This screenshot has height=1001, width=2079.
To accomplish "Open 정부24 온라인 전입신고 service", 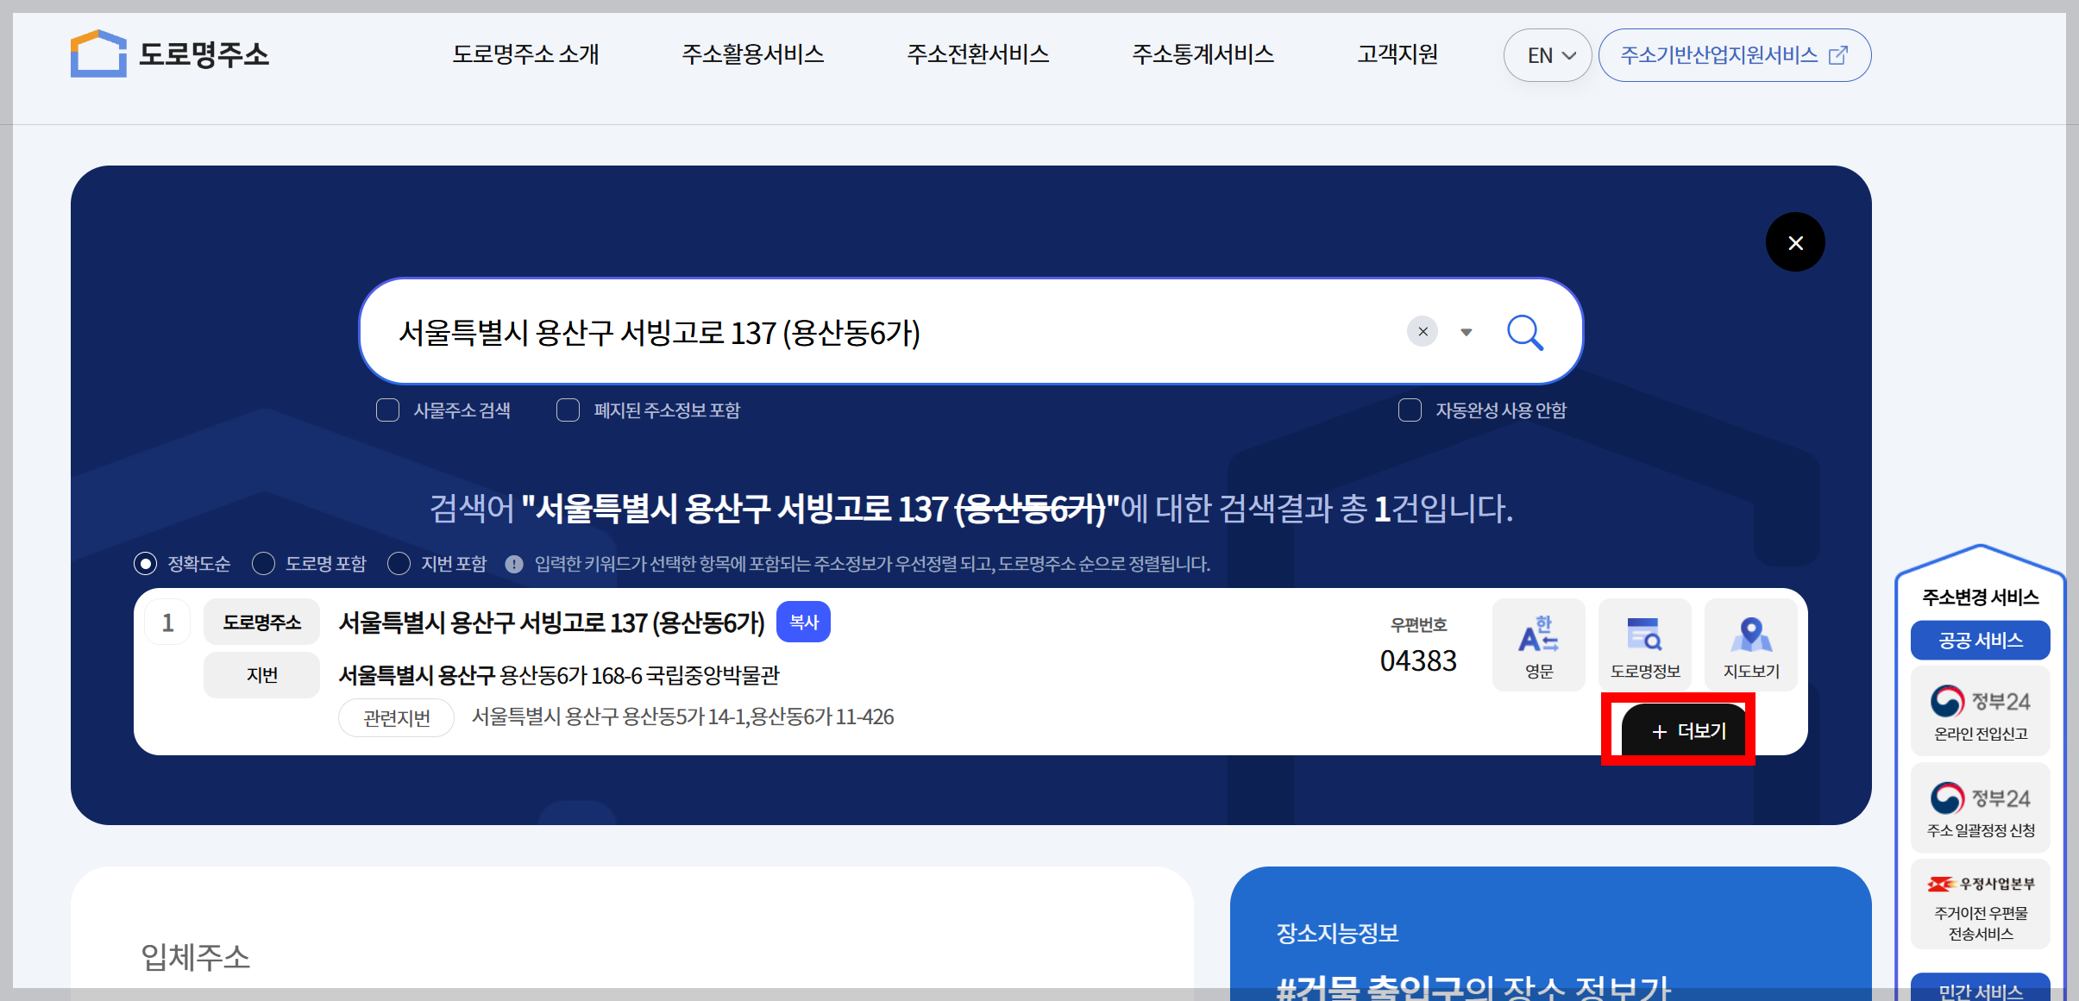I will tap(1980, 712).
